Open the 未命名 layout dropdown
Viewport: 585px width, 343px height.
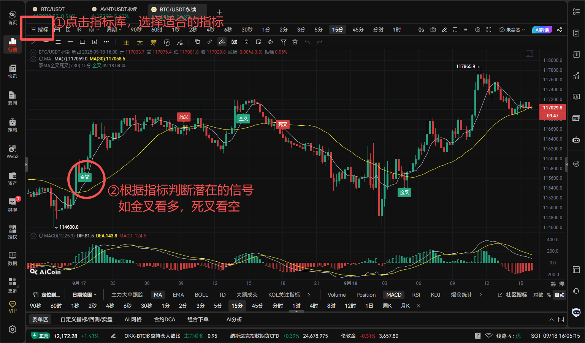[512, 30]
